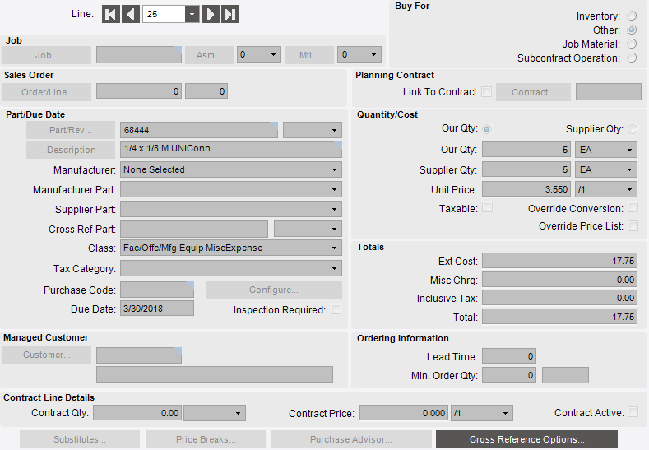The height and width of the screenshot is (450, 649).
Task: Open Cross Reference Options
Action: (527, 439)
